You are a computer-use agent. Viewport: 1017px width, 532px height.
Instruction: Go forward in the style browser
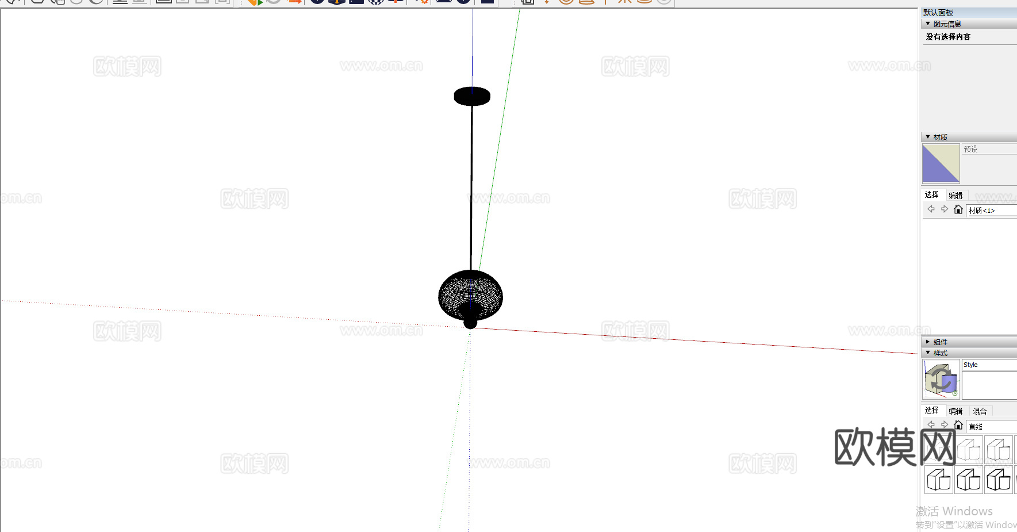pos(945,425)
